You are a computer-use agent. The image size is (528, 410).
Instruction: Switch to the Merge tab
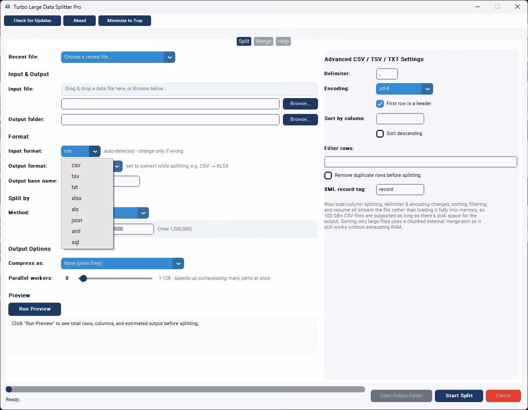(264, 41)
